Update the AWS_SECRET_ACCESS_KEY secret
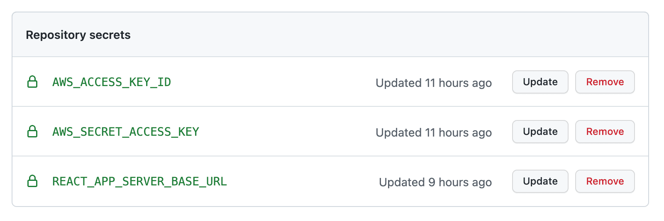664x221 pixels. (540, 132)
